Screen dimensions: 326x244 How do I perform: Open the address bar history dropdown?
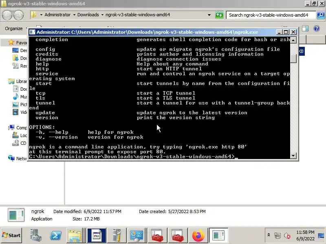[209, 15]
